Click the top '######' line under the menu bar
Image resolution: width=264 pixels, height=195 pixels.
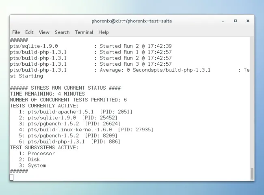(x=19, y=40)
